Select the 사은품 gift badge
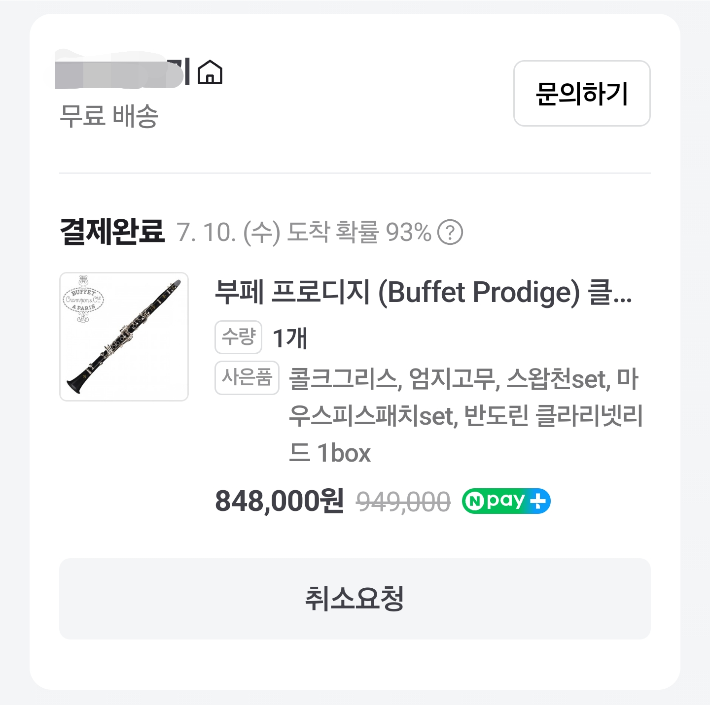The height and width of the screenshot is (705, 710). pos(247,378)
